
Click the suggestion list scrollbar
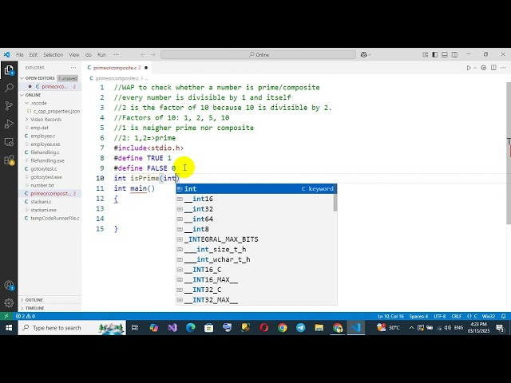(335, 202)
